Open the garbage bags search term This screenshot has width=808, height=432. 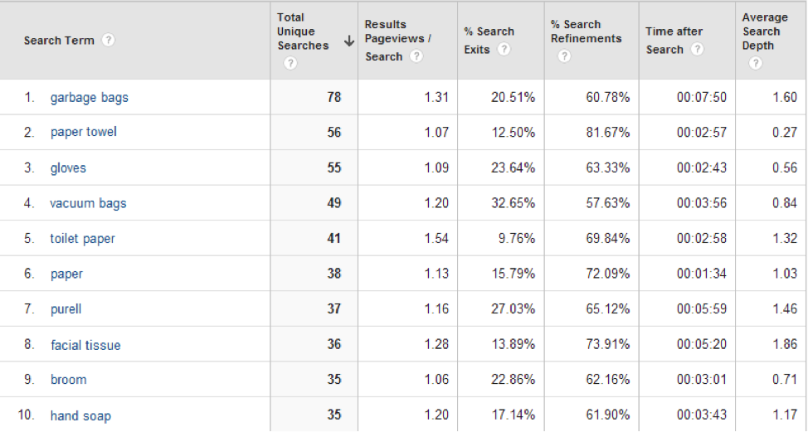pyautogui.click(x=89, y=97)
